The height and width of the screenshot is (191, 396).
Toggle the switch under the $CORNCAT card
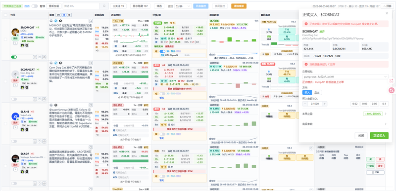(14, 99)
